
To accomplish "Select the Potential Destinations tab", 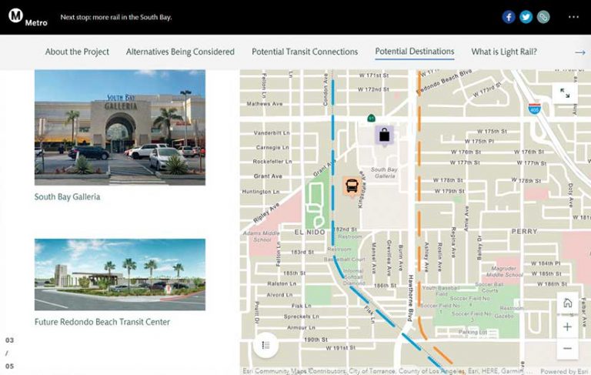I will 415,52.
